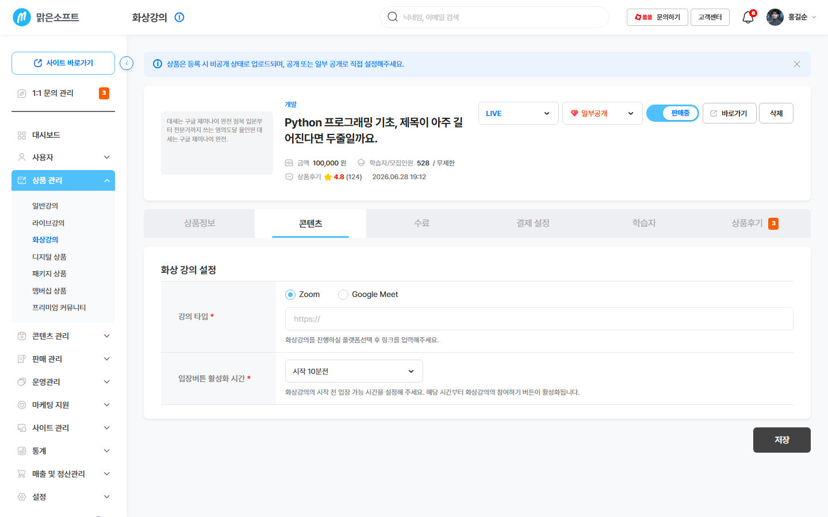Open the 시작 10분전 dropdown

[354, 371]
